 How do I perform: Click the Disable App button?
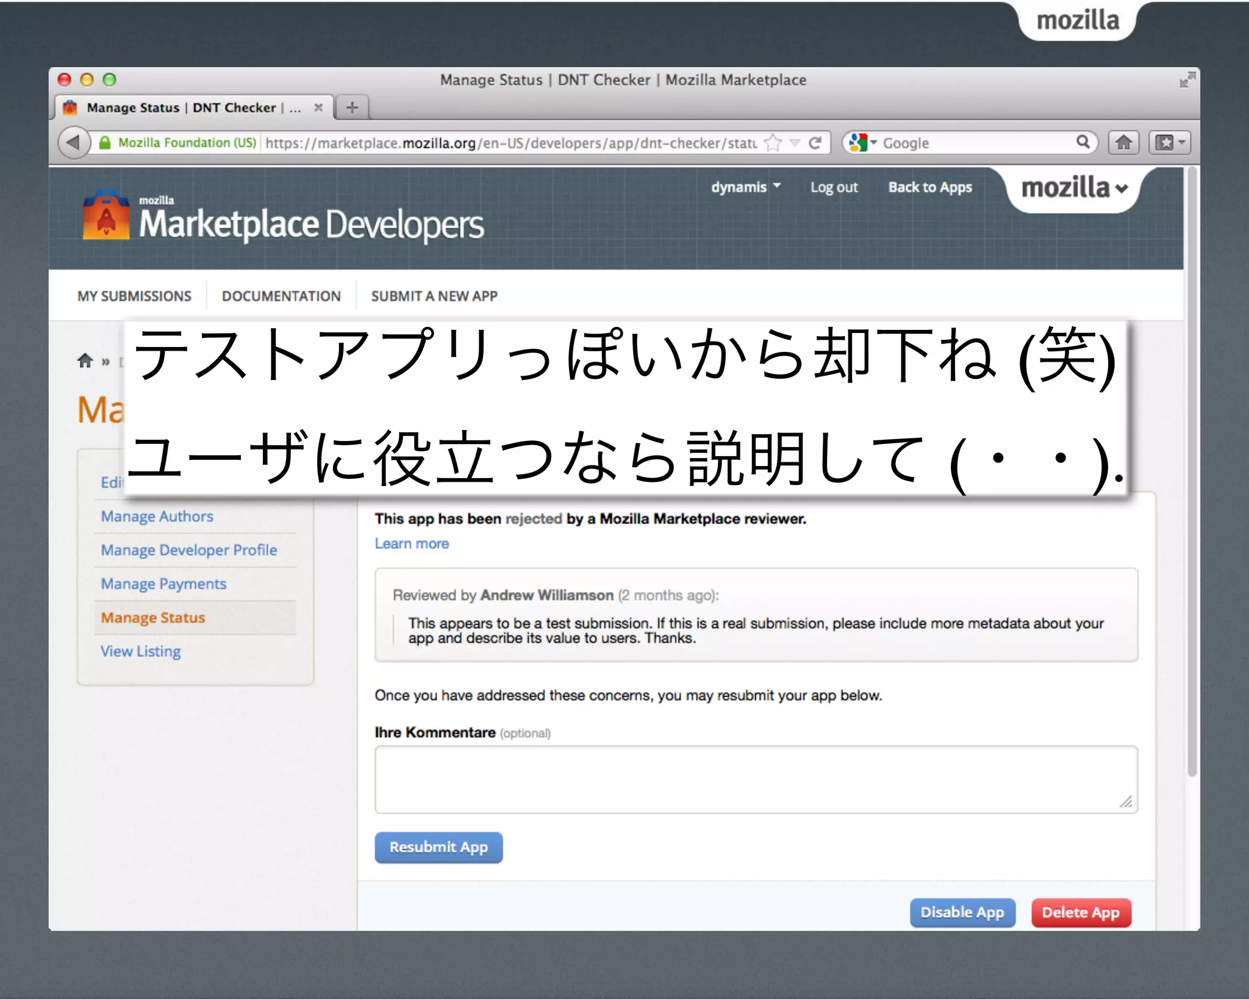coord(962,912)
